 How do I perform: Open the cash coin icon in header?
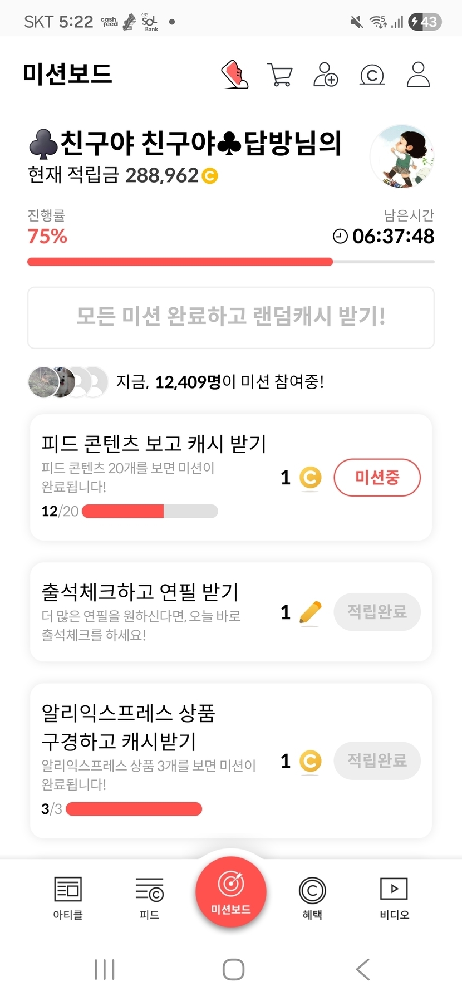pos(372,75)
